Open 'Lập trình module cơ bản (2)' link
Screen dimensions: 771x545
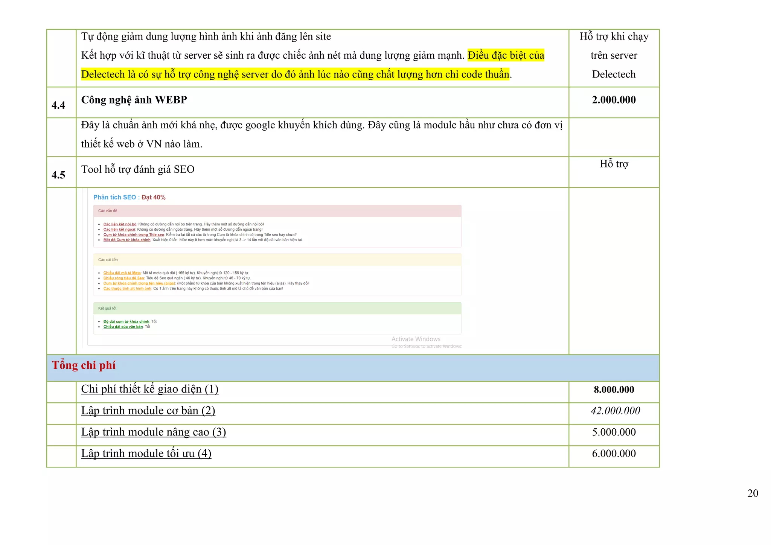click(x=148, y=410)
